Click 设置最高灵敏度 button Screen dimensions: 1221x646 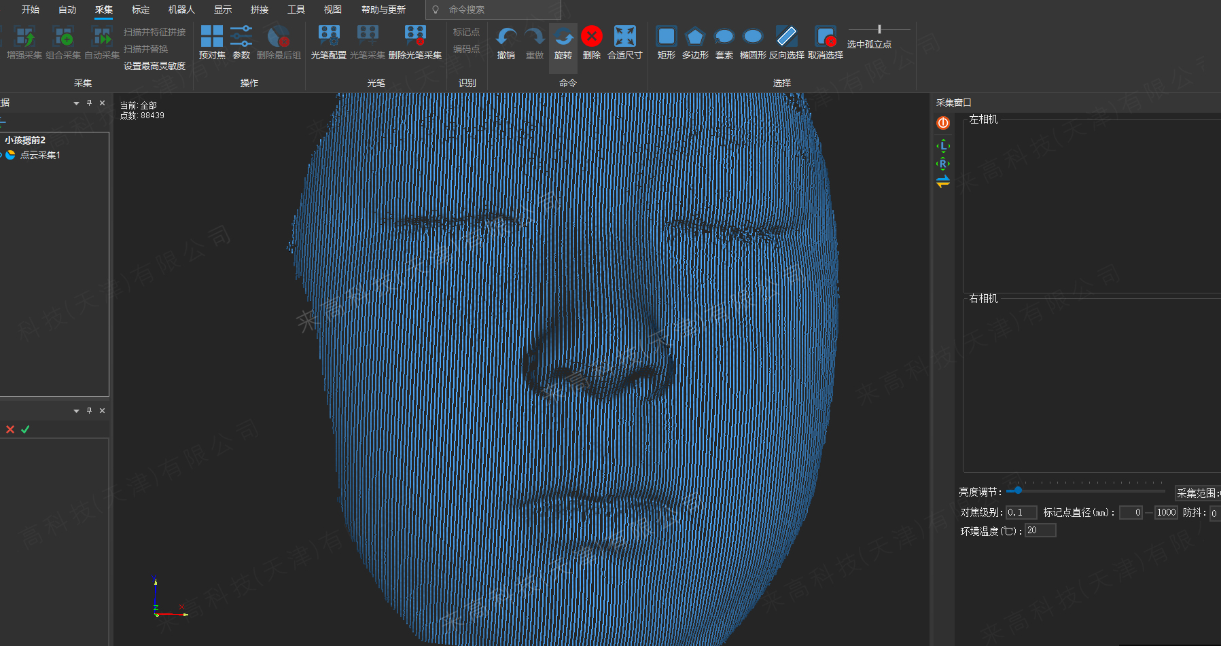pyautogui.click(x=154, y=66)
